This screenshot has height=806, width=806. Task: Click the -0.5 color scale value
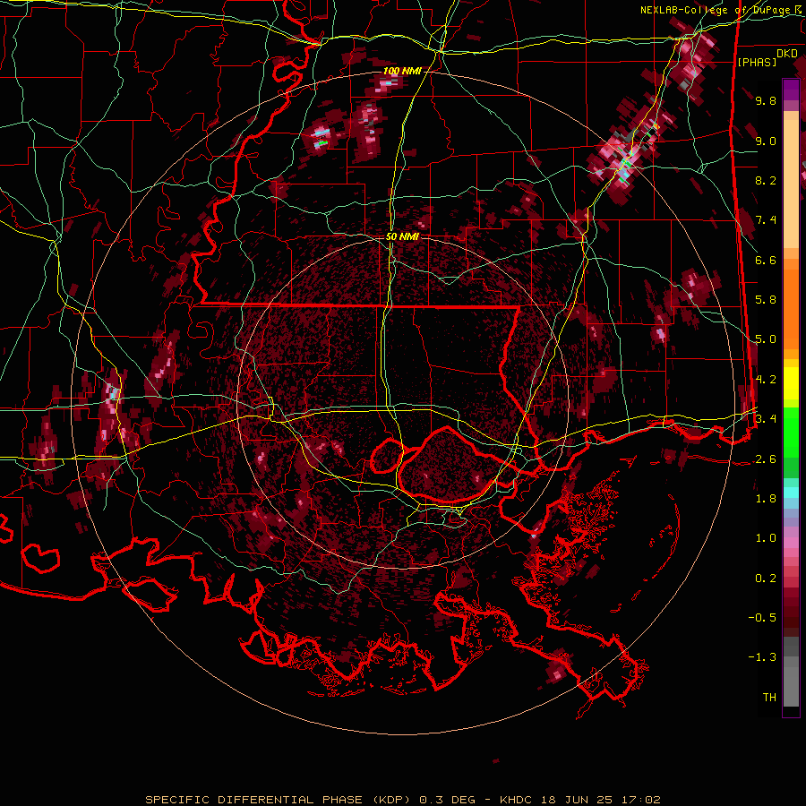[762, 618]
